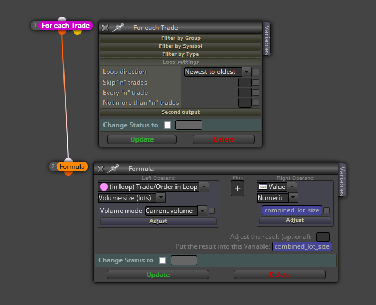376x305 pixels.
Task: Click the Adjust the result optional field
Action: tap(323, 237)
